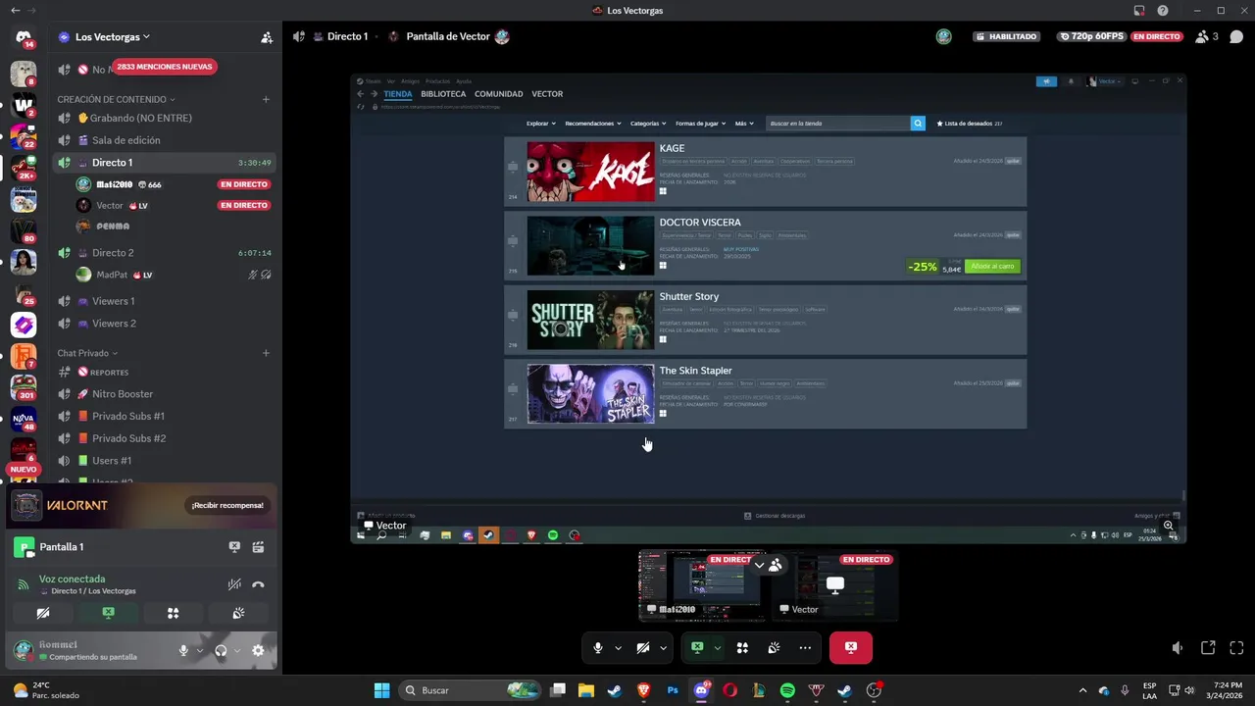
Task: Toggle microphone mute in user panel
Action: (183, 650)
